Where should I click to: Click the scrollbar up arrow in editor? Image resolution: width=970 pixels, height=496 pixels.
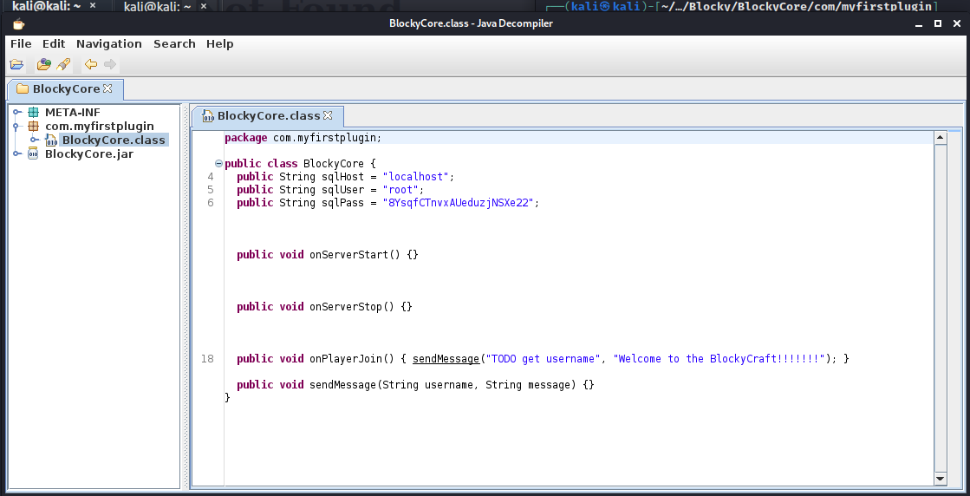[x=941, y=137]
